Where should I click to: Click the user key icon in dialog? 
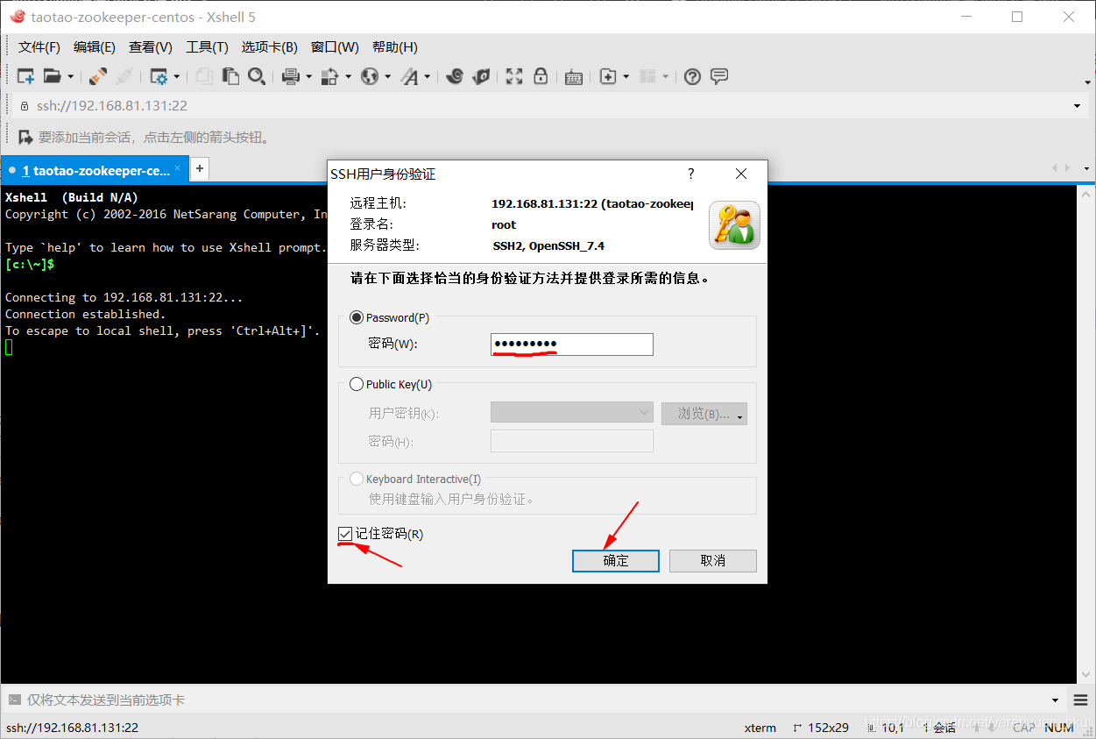734,225
